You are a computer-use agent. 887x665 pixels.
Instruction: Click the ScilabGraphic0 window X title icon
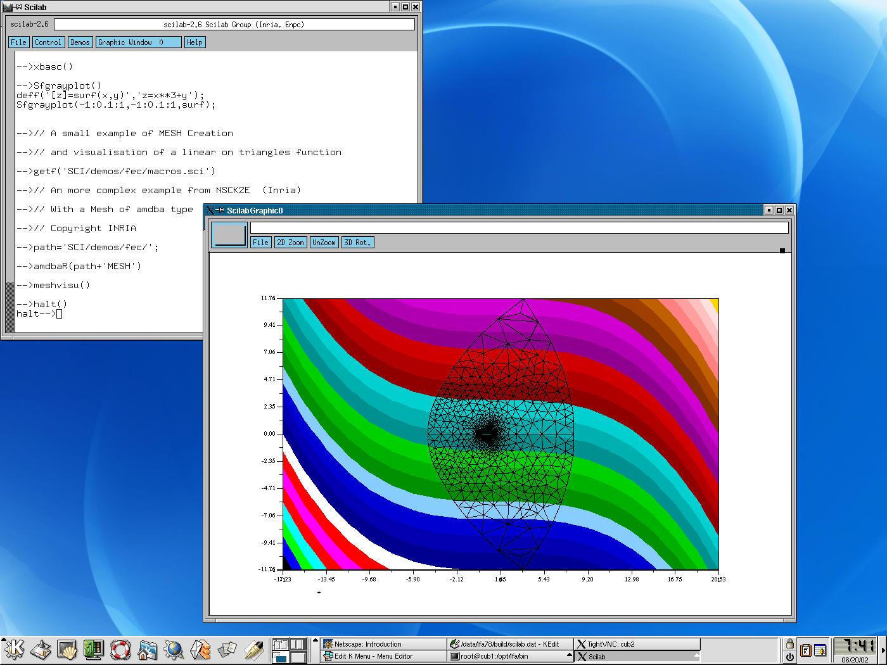coord(211,210)
